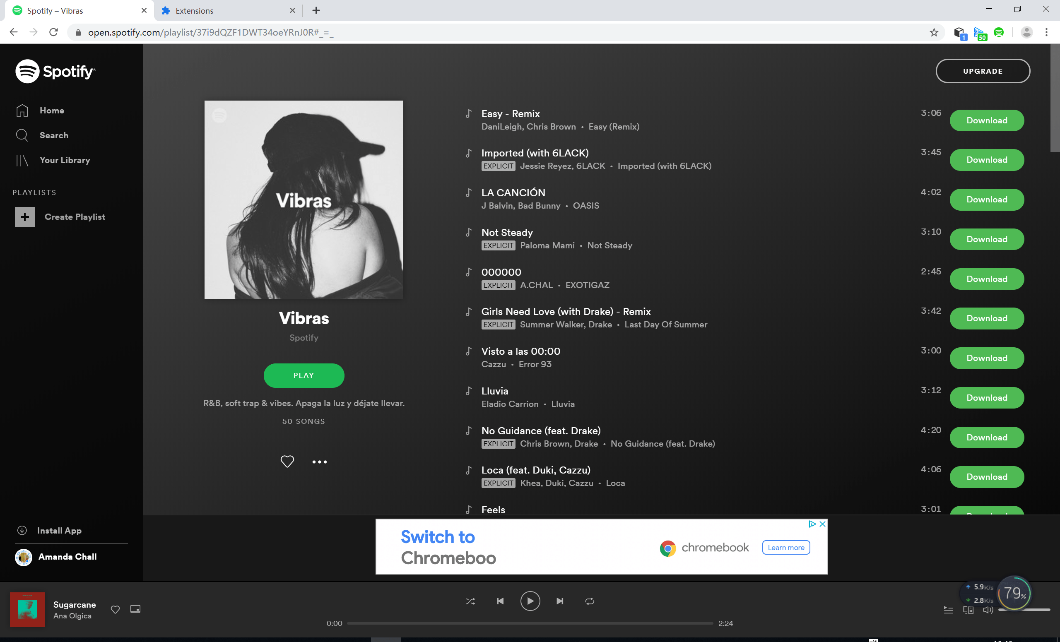
Task: Click the shuffle playback icon
Action: [470, 601]
